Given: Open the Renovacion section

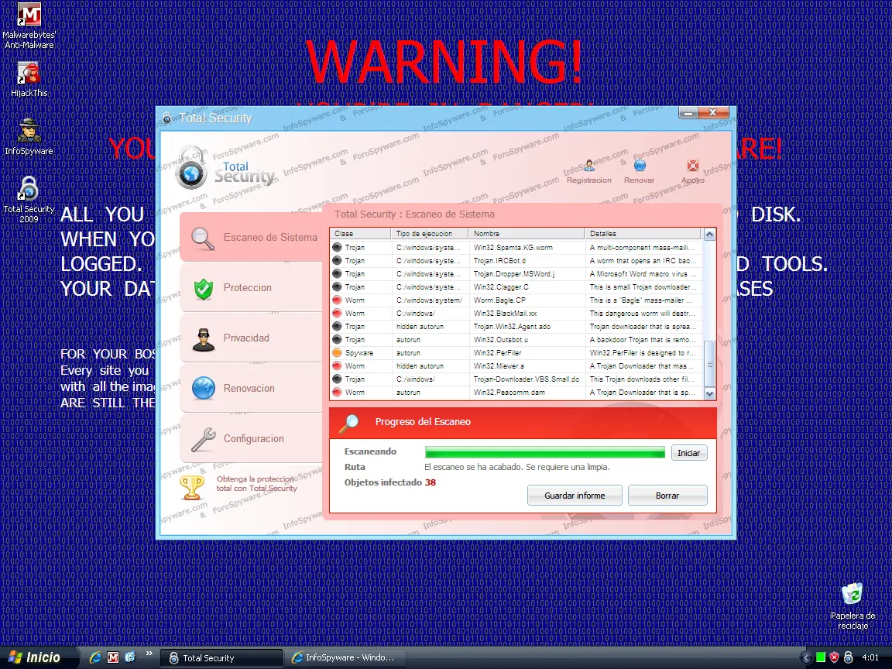Looking at the screenshot, I should point(252,389).
